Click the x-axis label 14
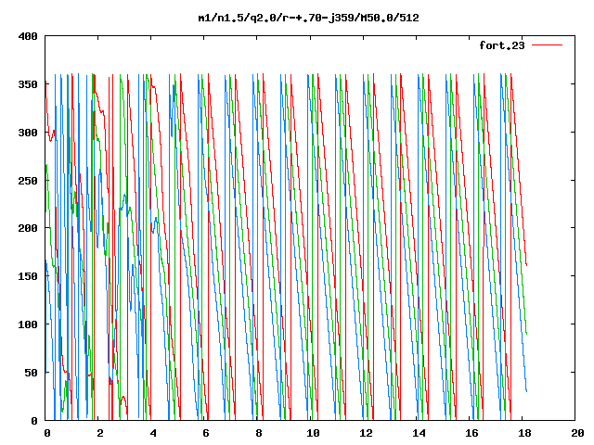Viewport: 594px width, 445px height. [419, 433]
